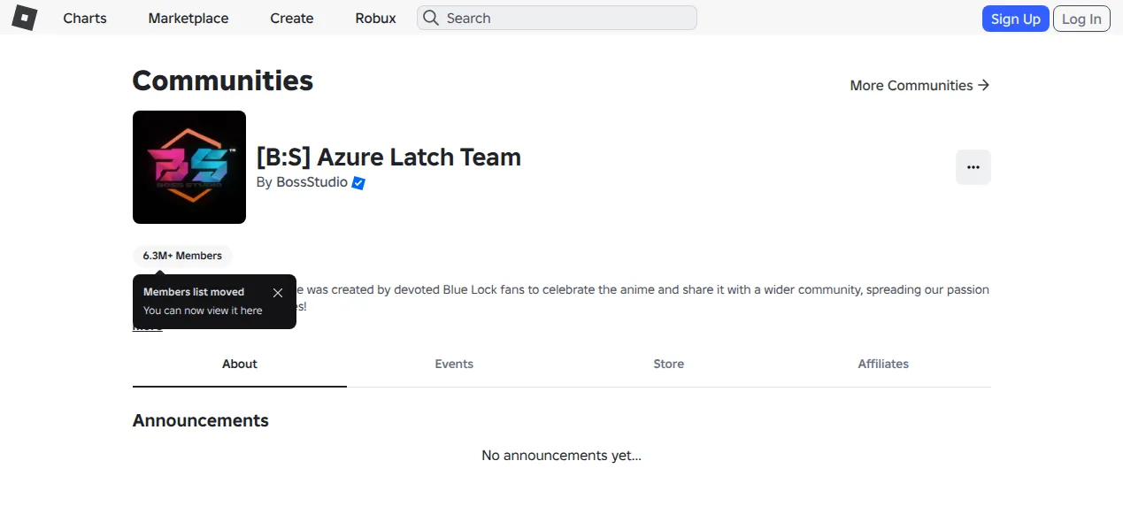Click the Communities page heading

(x=223, y=81)
